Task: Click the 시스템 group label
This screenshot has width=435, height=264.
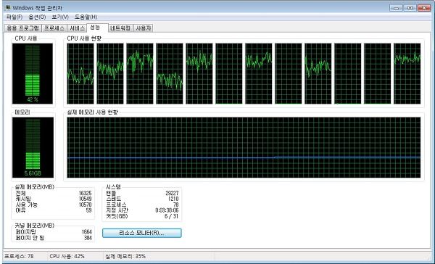Action: pyautogui.click(x=113, y=187)
